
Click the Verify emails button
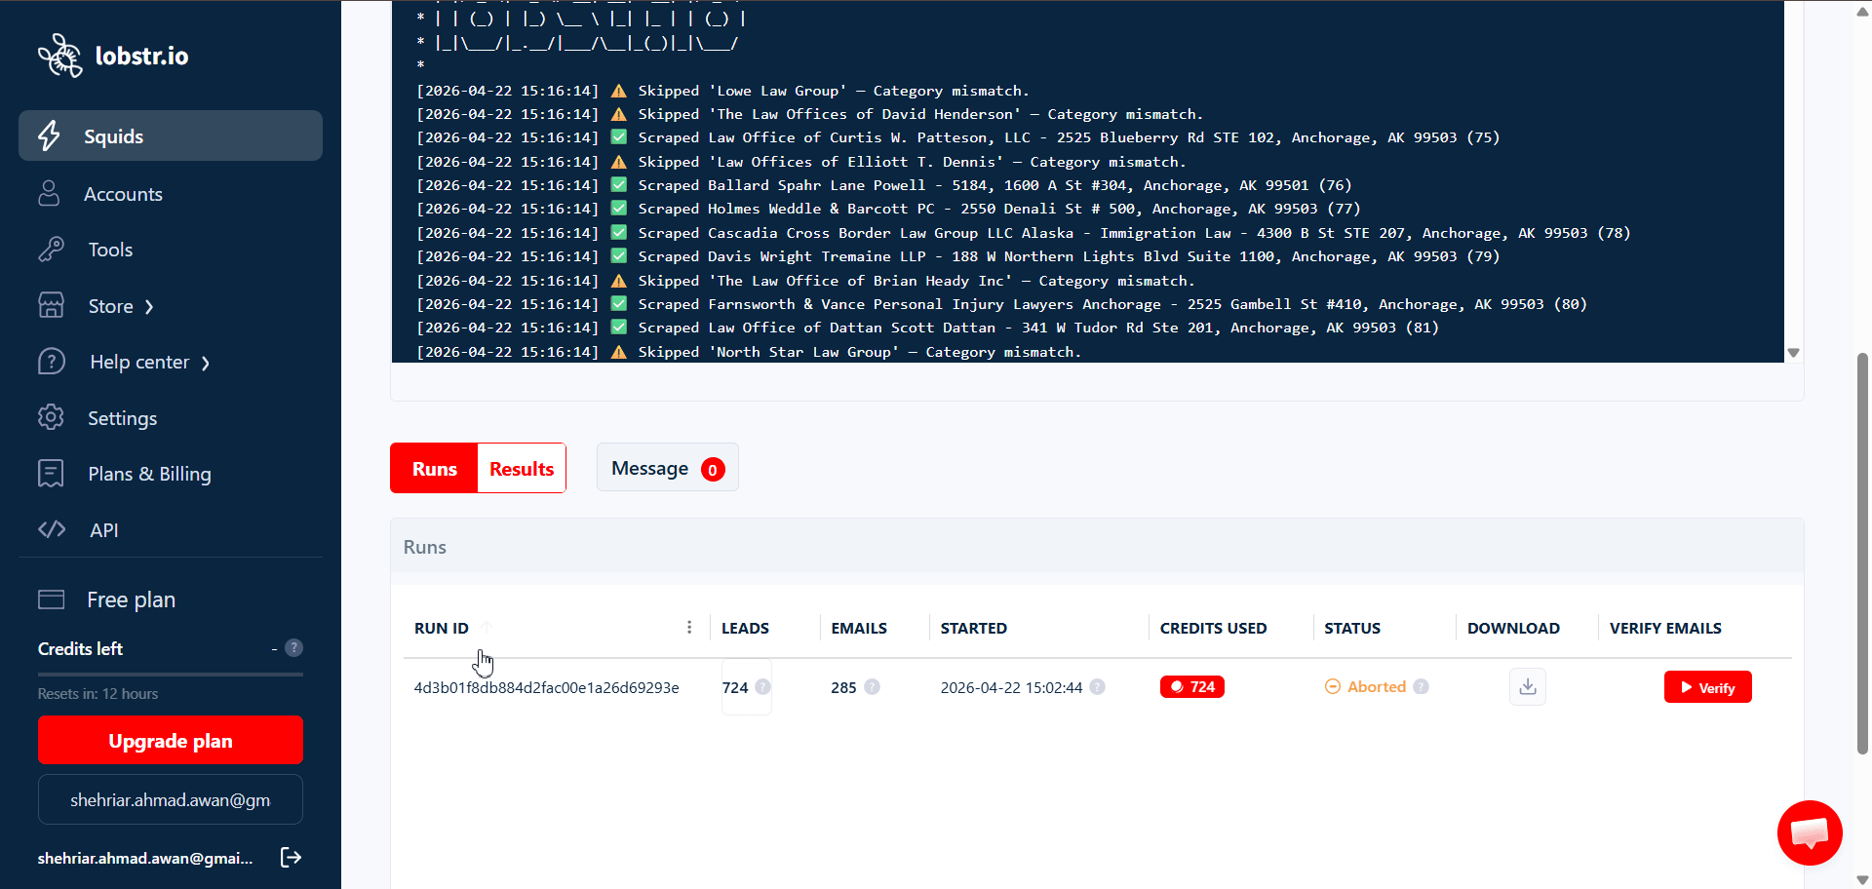point(1707,686)
